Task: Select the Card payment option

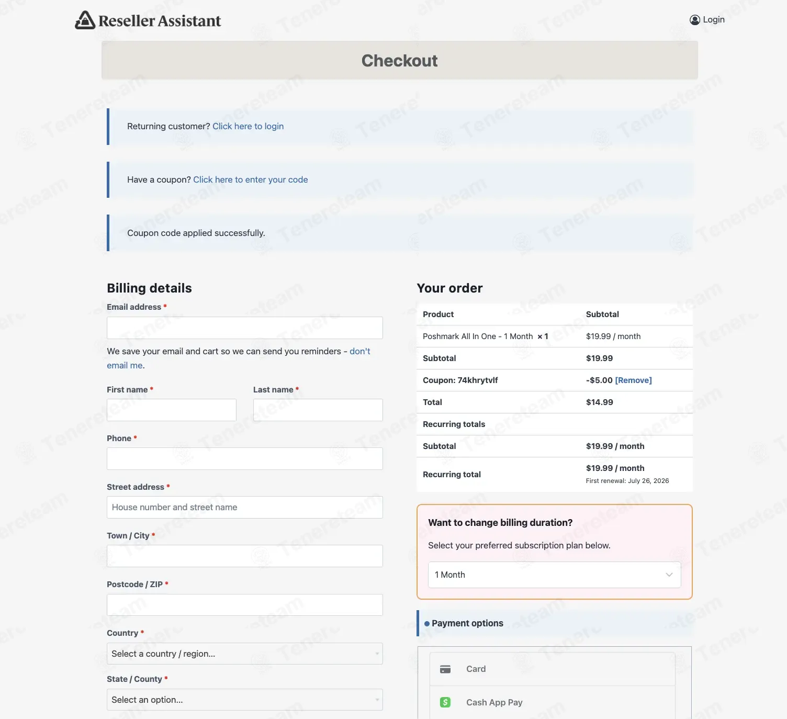Action: [x=553, y=669]
